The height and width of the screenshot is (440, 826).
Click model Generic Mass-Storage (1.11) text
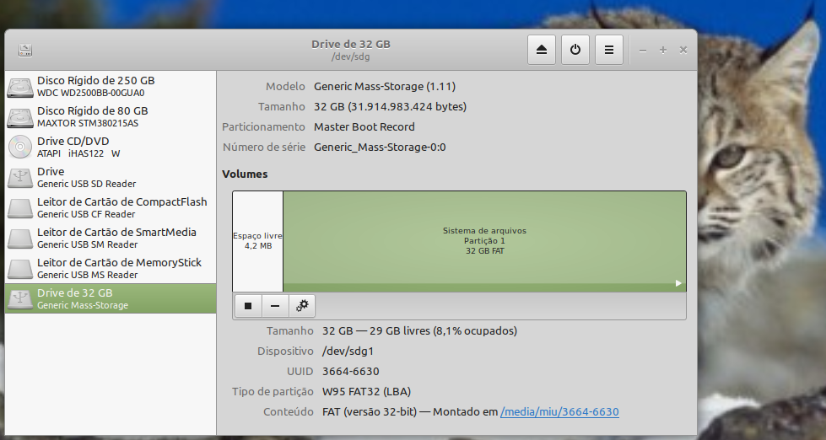[385, 86]
